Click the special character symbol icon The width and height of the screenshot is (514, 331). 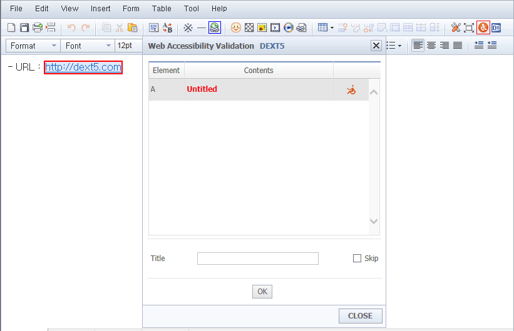(188, 27)
